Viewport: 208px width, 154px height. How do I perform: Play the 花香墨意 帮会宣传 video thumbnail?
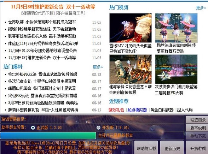tap(131, 69)
